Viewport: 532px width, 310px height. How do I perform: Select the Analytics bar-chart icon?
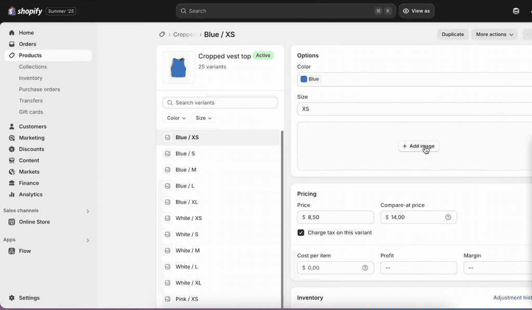11,194
